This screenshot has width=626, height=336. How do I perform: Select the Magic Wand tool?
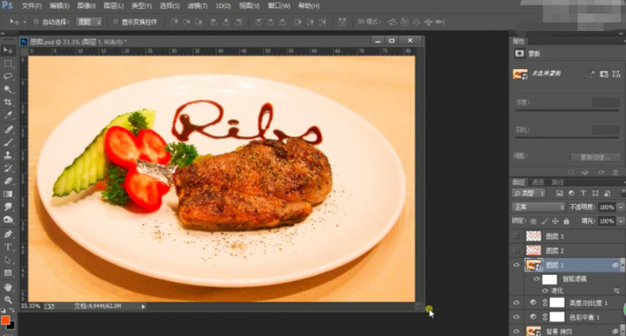[x=8, y=90]
